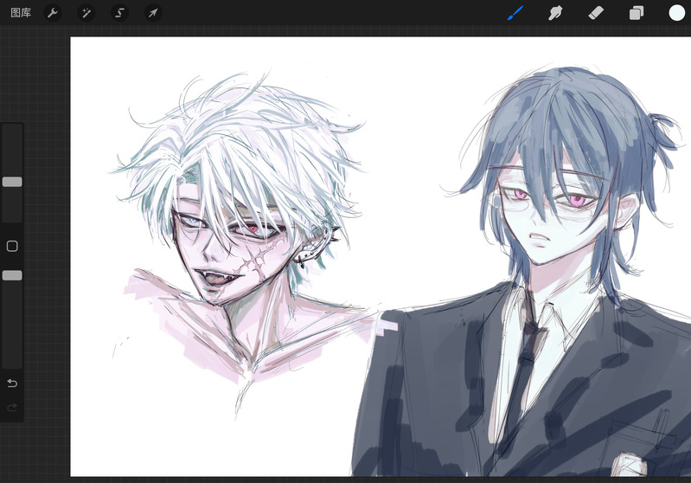This screenshot has height=483, width=691.
Task: Open the Adjustments magic wand menu
Action: click(x=86, y=13)
